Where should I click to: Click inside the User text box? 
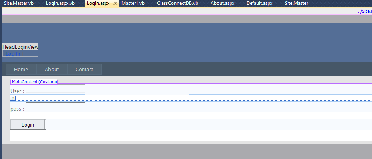click(x=56, y=89)
